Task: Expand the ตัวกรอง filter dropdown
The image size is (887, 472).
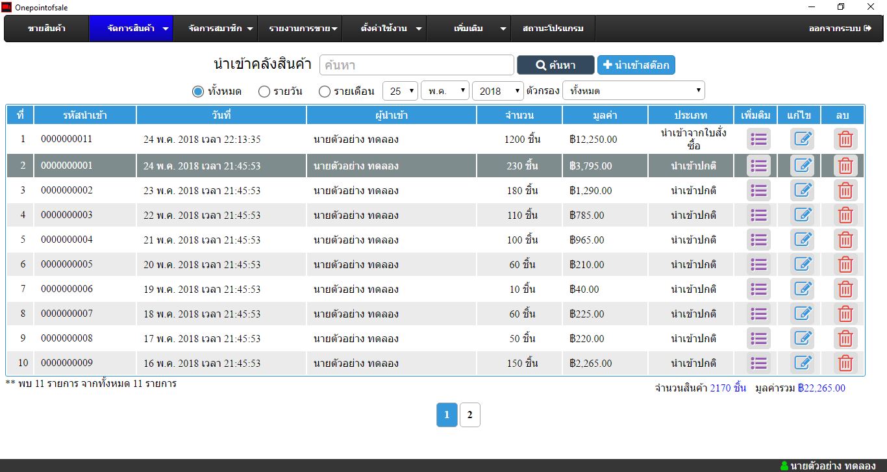Action: 633,91
